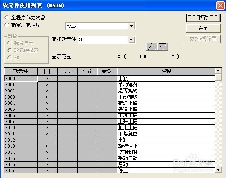Screen dimensions: 226x178
Task: Click into the X0 device search field
Action: (103, 39)
